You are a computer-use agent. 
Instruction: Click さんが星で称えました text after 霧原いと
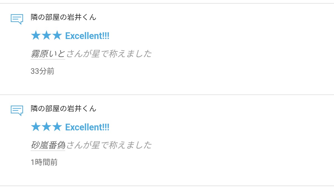(x=109, y=54)
